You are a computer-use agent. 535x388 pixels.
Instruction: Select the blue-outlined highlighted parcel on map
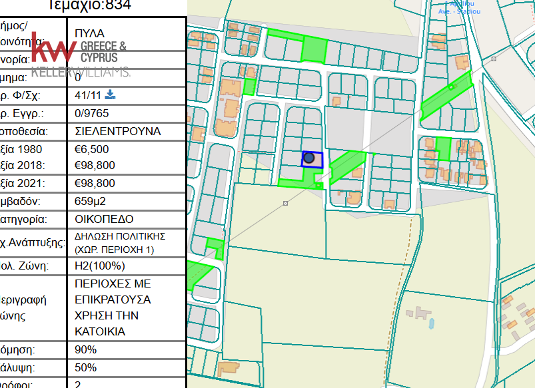[x=312, y=160]
